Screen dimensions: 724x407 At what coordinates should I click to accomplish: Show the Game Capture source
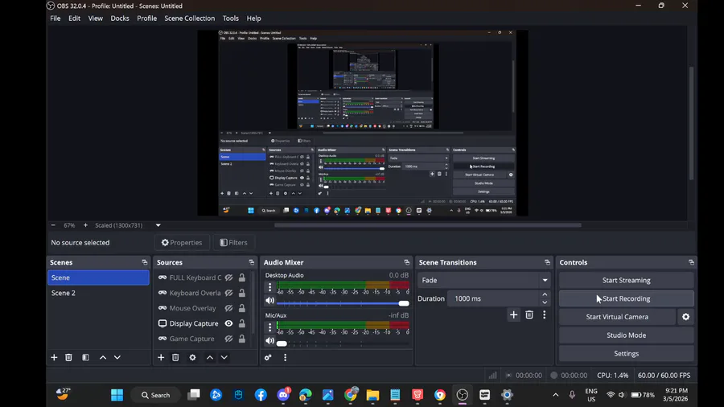[228, 339]
